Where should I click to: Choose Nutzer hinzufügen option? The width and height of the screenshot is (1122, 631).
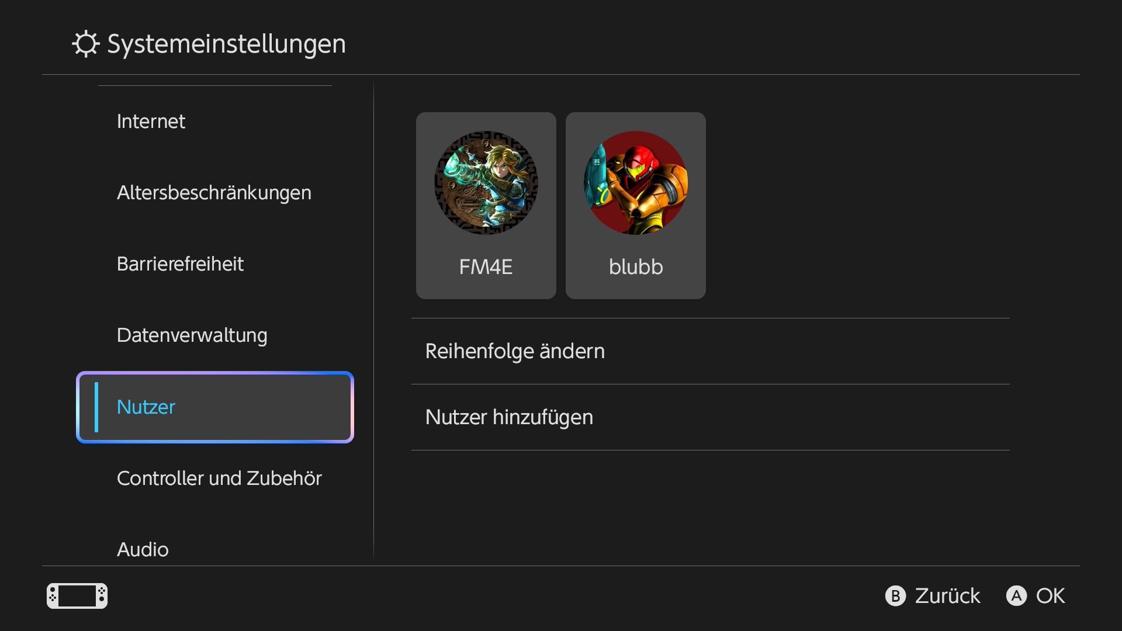click(711, 417)
